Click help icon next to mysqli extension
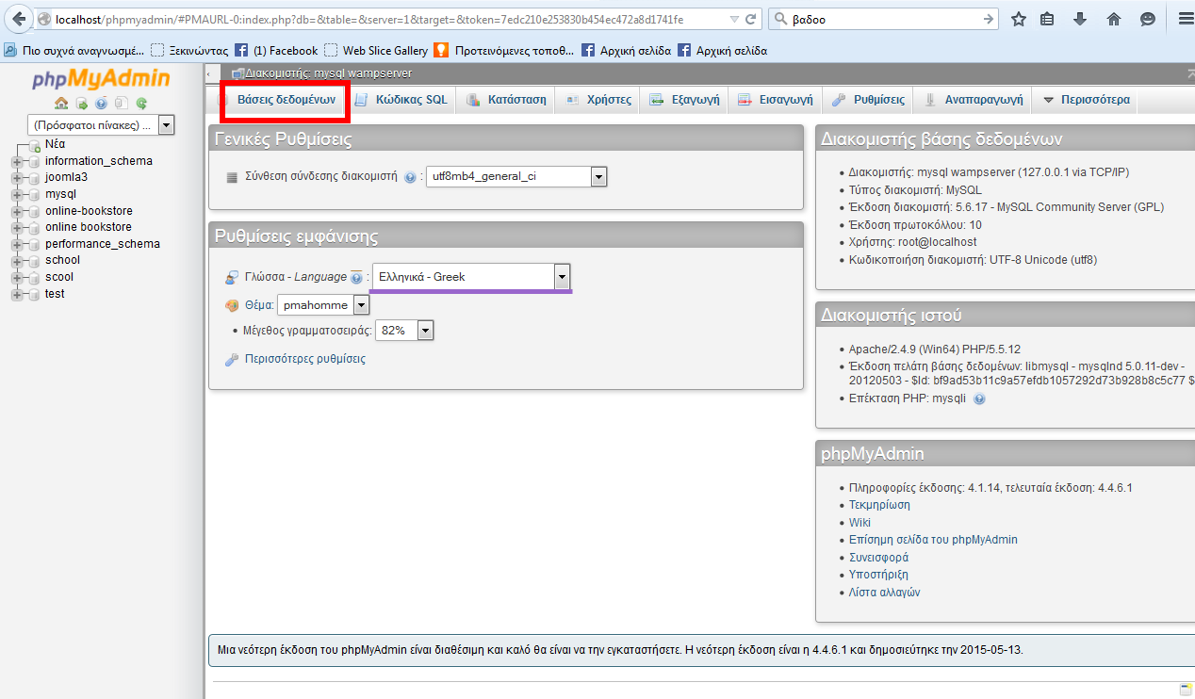Image resolution: width=1195 pixels, height=699 pixels. 979,398
